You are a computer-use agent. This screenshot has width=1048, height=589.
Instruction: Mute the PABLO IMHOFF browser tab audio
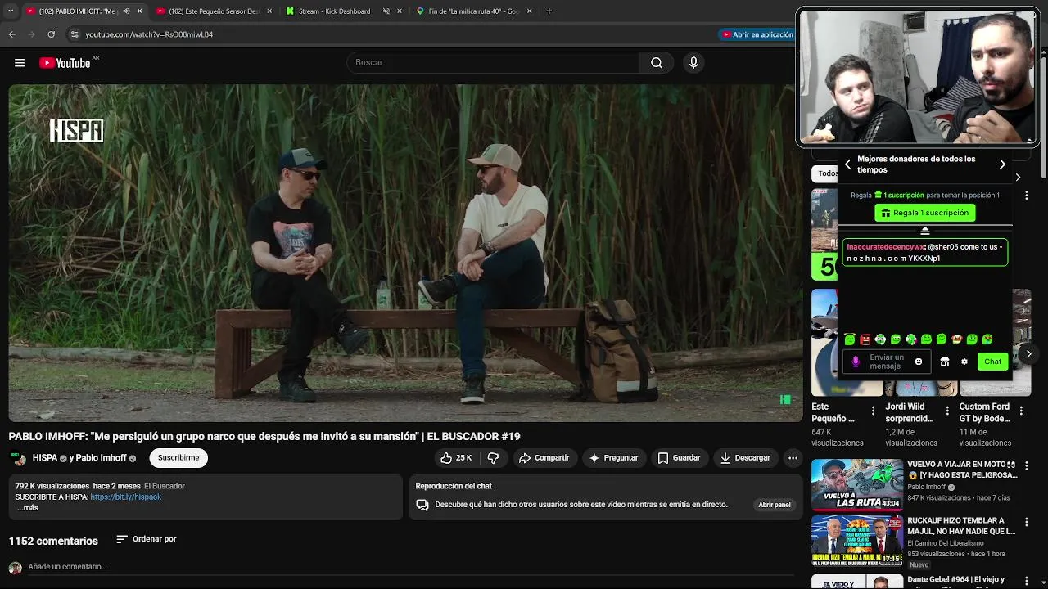coord(126,11)
